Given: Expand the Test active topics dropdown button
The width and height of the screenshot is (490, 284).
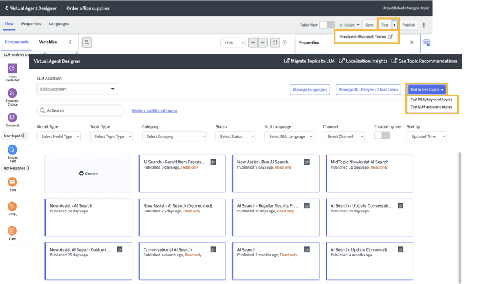Looking at the screenshot, I should (x=427, y=89).
